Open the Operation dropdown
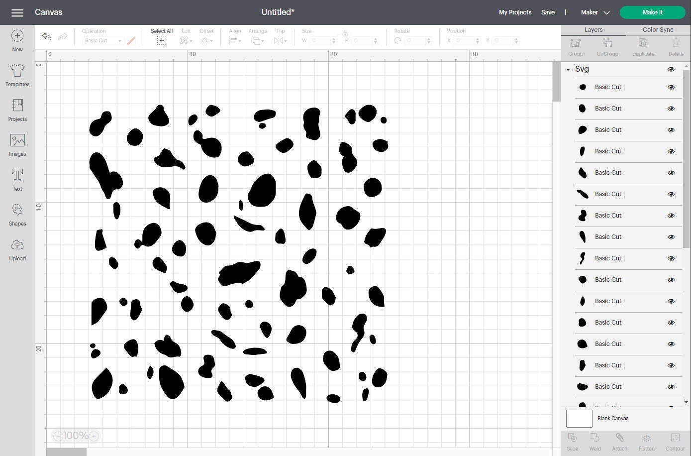Screen dimensions: 691x456 (x=102, y=40)
